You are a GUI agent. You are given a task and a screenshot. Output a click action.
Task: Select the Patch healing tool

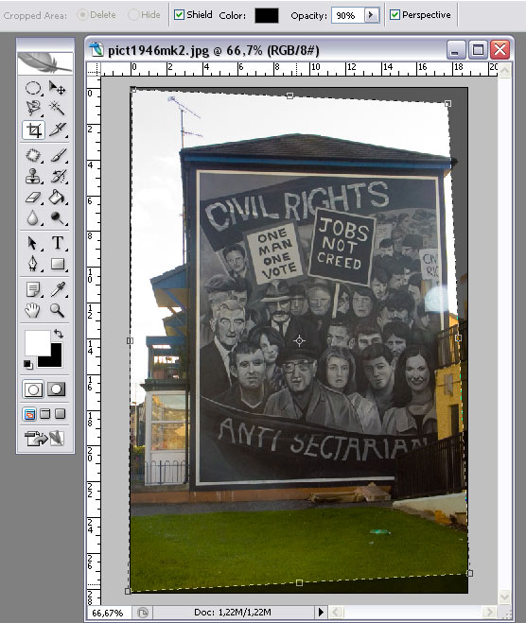(x=33, y=155)
